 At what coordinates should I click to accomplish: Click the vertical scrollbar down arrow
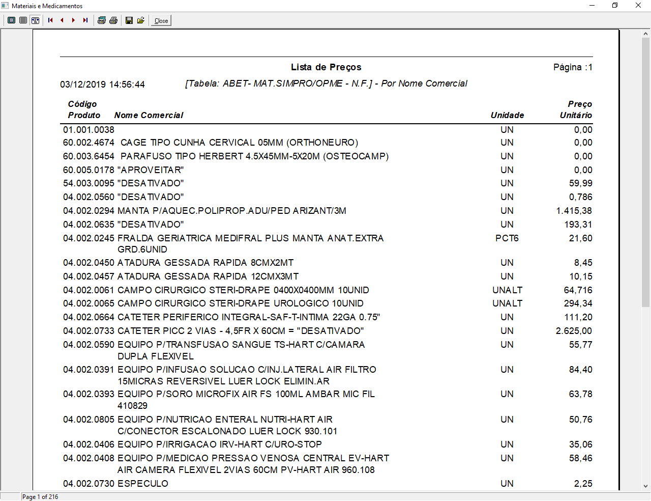click(646, 486)
